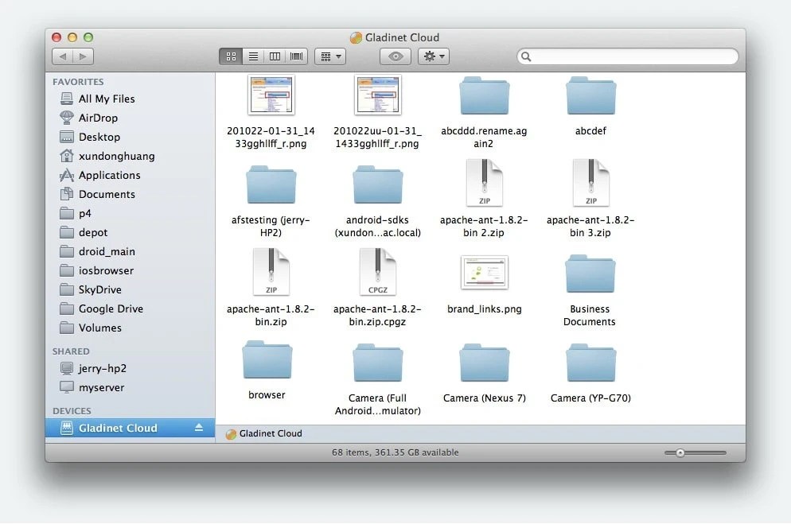Switch to icon view mode
The image size is (791, 524).
[231, 56]
